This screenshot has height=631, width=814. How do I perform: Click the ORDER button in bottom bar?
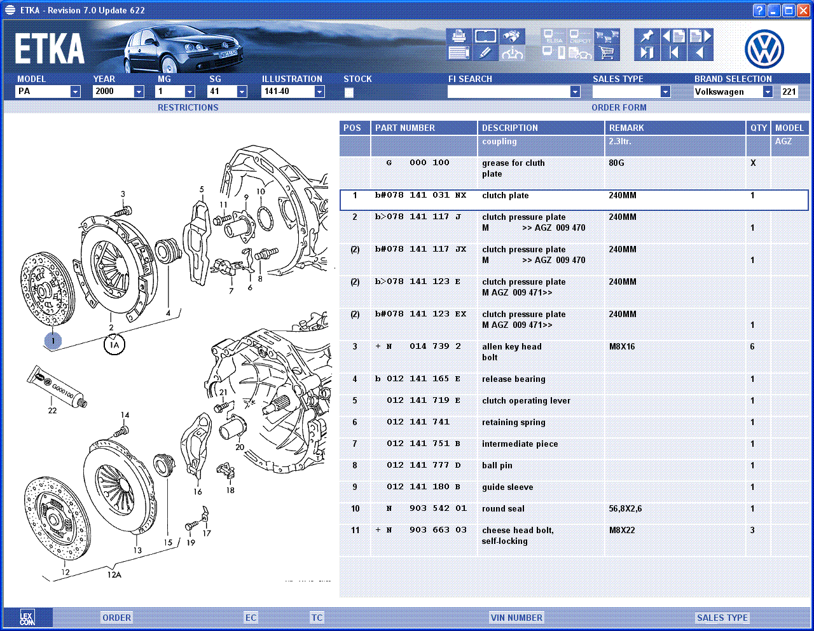point(117,618)
